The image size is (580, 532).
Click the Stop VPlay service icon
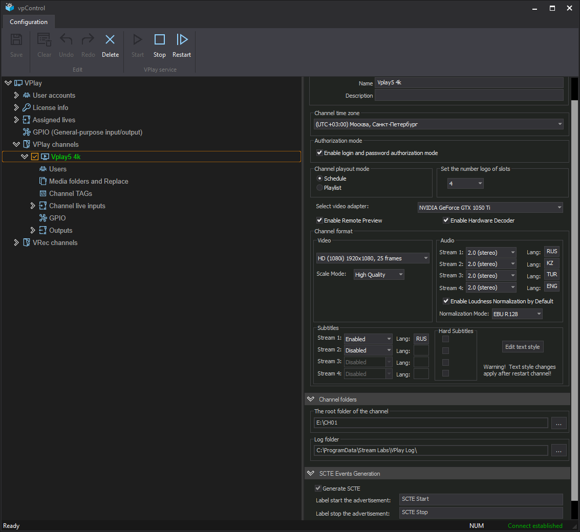pos(159,40)
